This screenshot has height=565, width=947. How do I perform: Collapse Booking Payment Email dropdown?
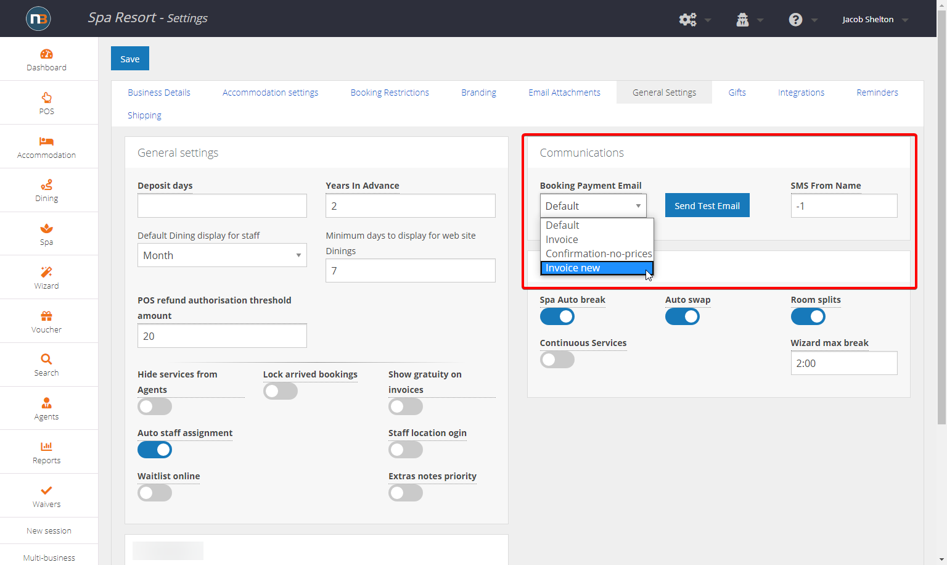pyautogui.click(x=593, y=206)
